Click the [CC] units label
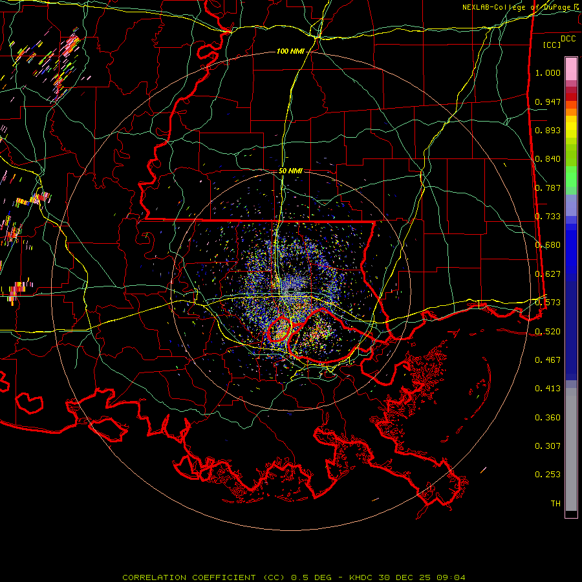The height and width of the screenshot is (582, 582). [552, 45]
